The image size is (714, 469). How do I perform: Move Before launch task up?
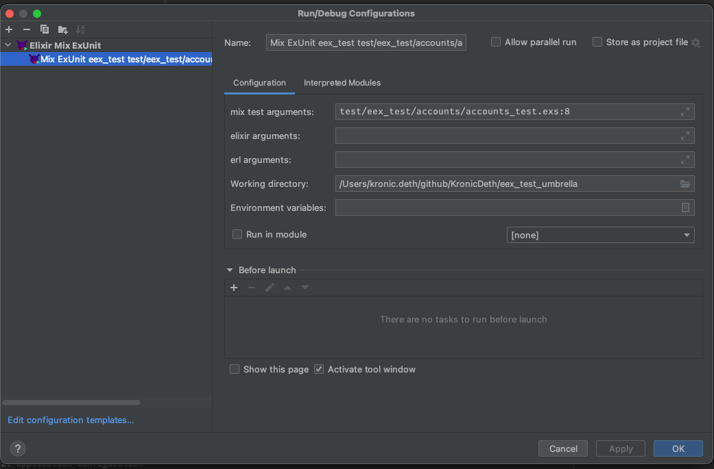(287, 288)
